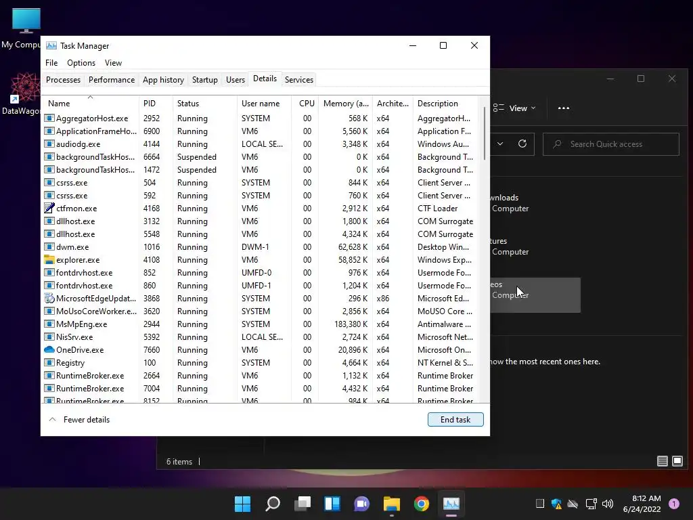The image size is (693, 520).
Task: Open the View dropdown in File Explorer
Action: (x=514, y=108)
